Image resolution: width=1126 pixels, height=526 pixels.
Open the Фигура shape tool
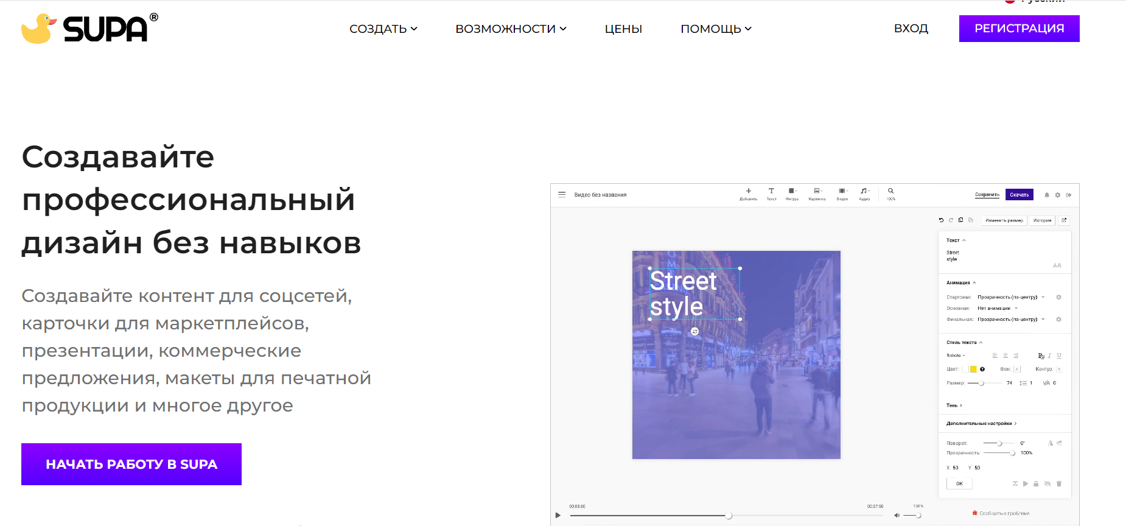(x=792, y=194)
